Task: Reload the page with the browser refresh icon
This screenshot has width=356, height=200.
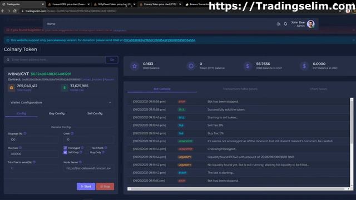Action: pyautogui.click(x=15, y=11)
